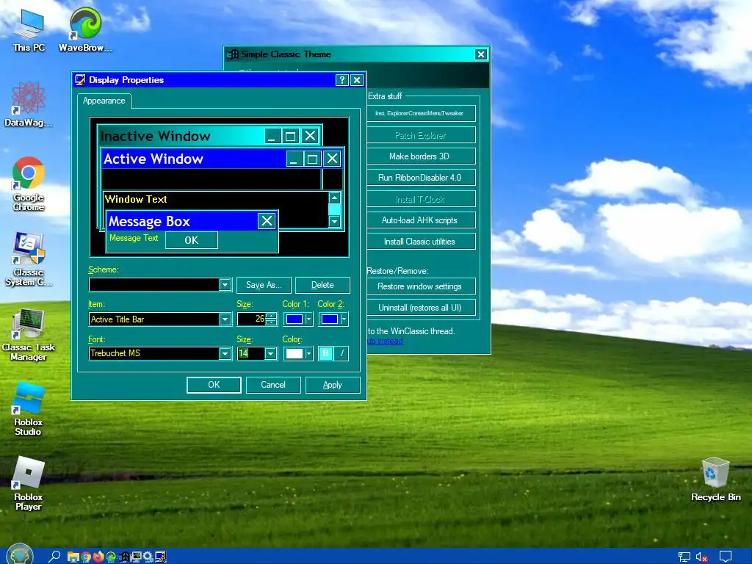Screen dimensions: 752x564
Task: Open the notification center tray icon
Action: point(726,557)
